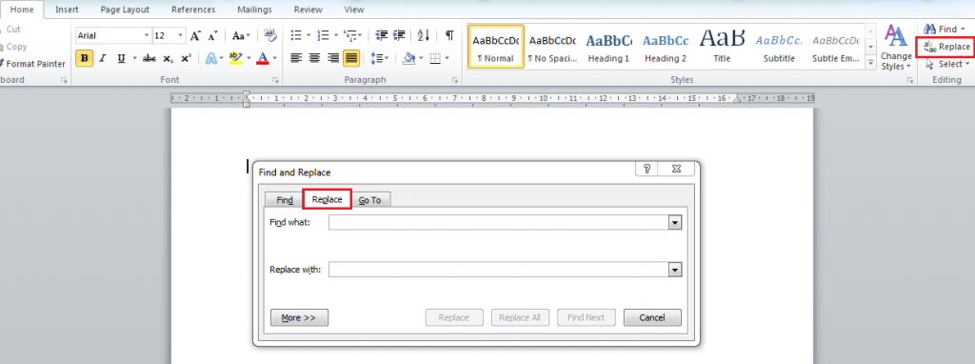Click Replace in Editing group
The width and height of the screenshot is (975, 364).
[x=945, y=47]
